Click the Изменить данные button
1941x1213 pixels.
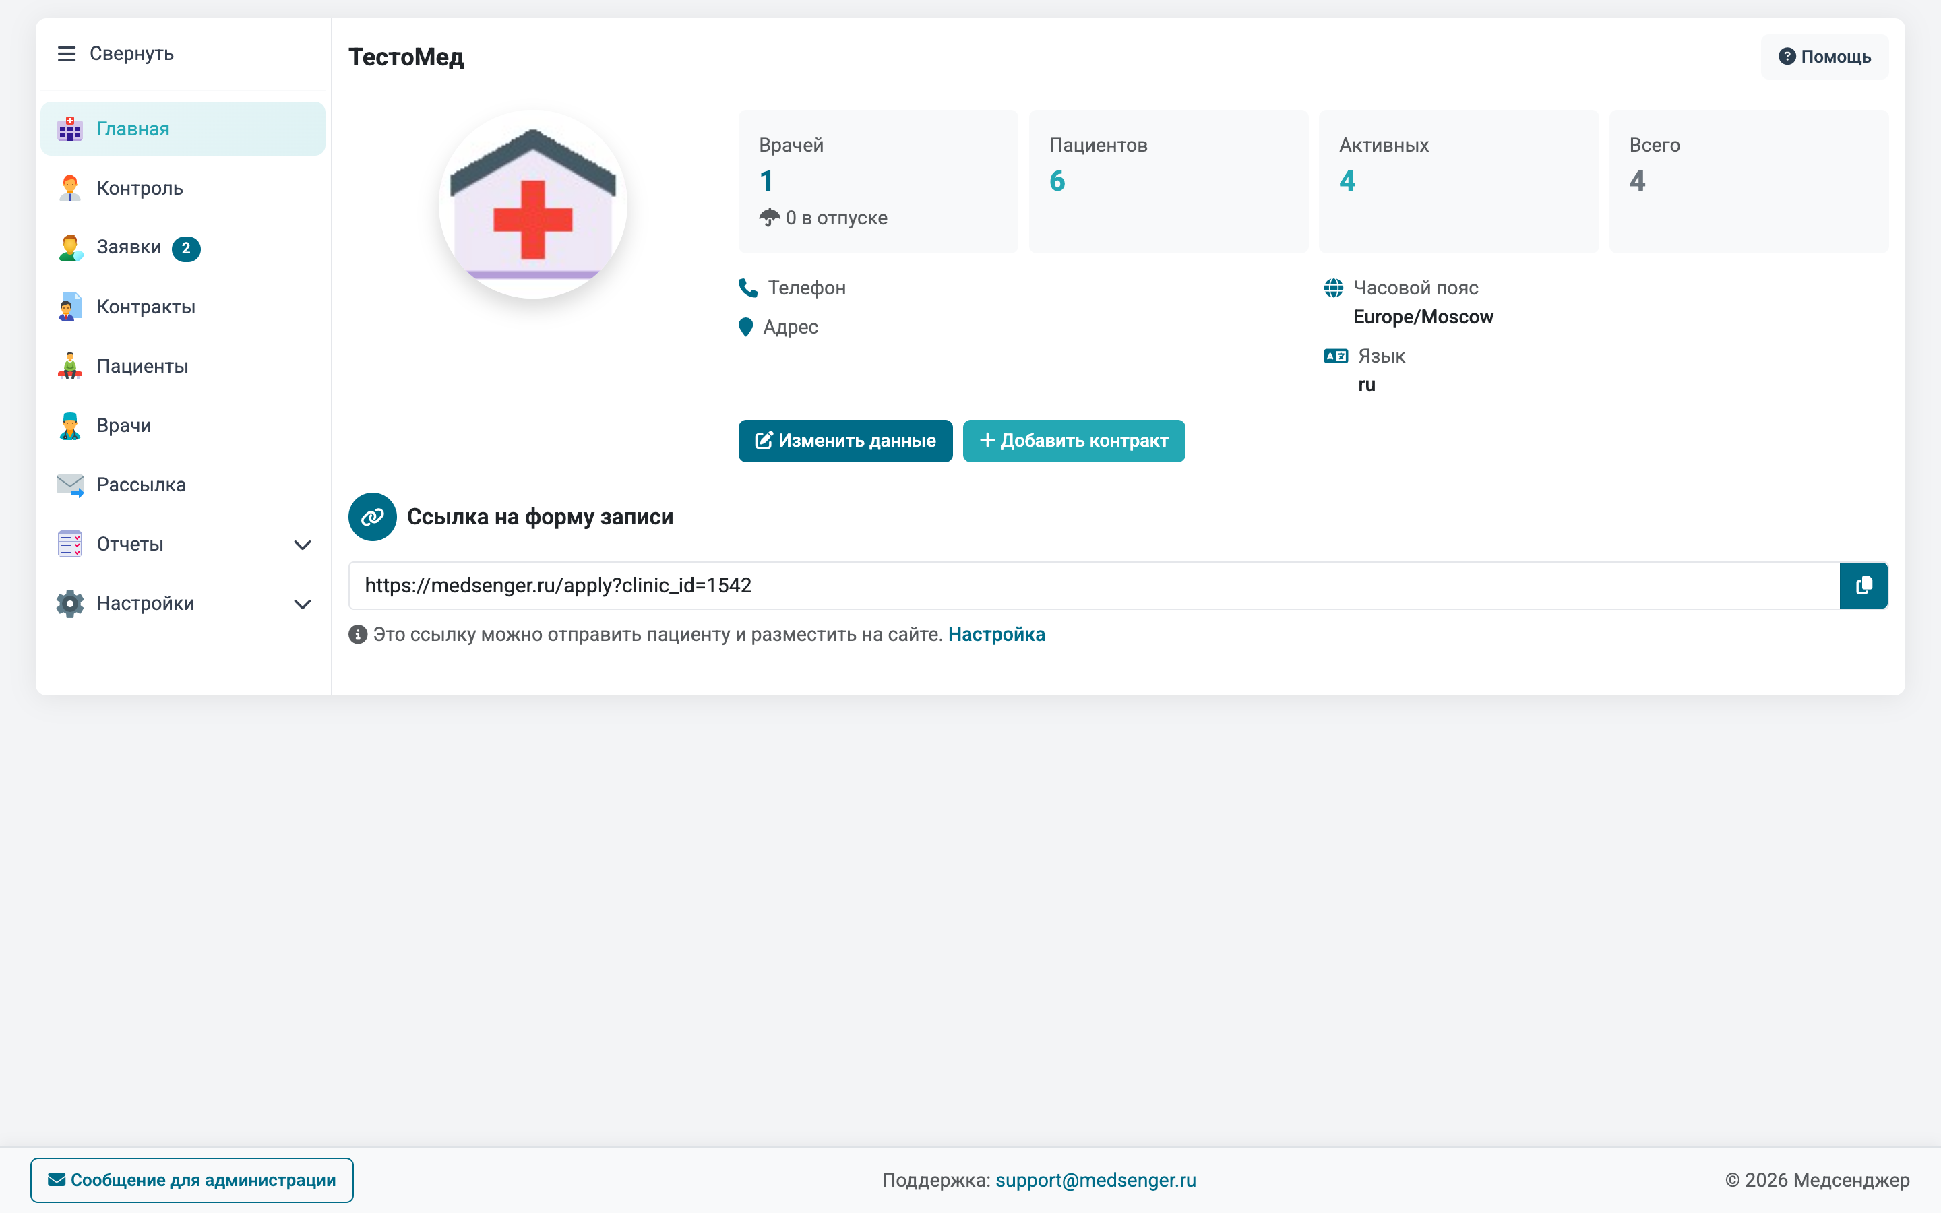[x=845, y=441]
